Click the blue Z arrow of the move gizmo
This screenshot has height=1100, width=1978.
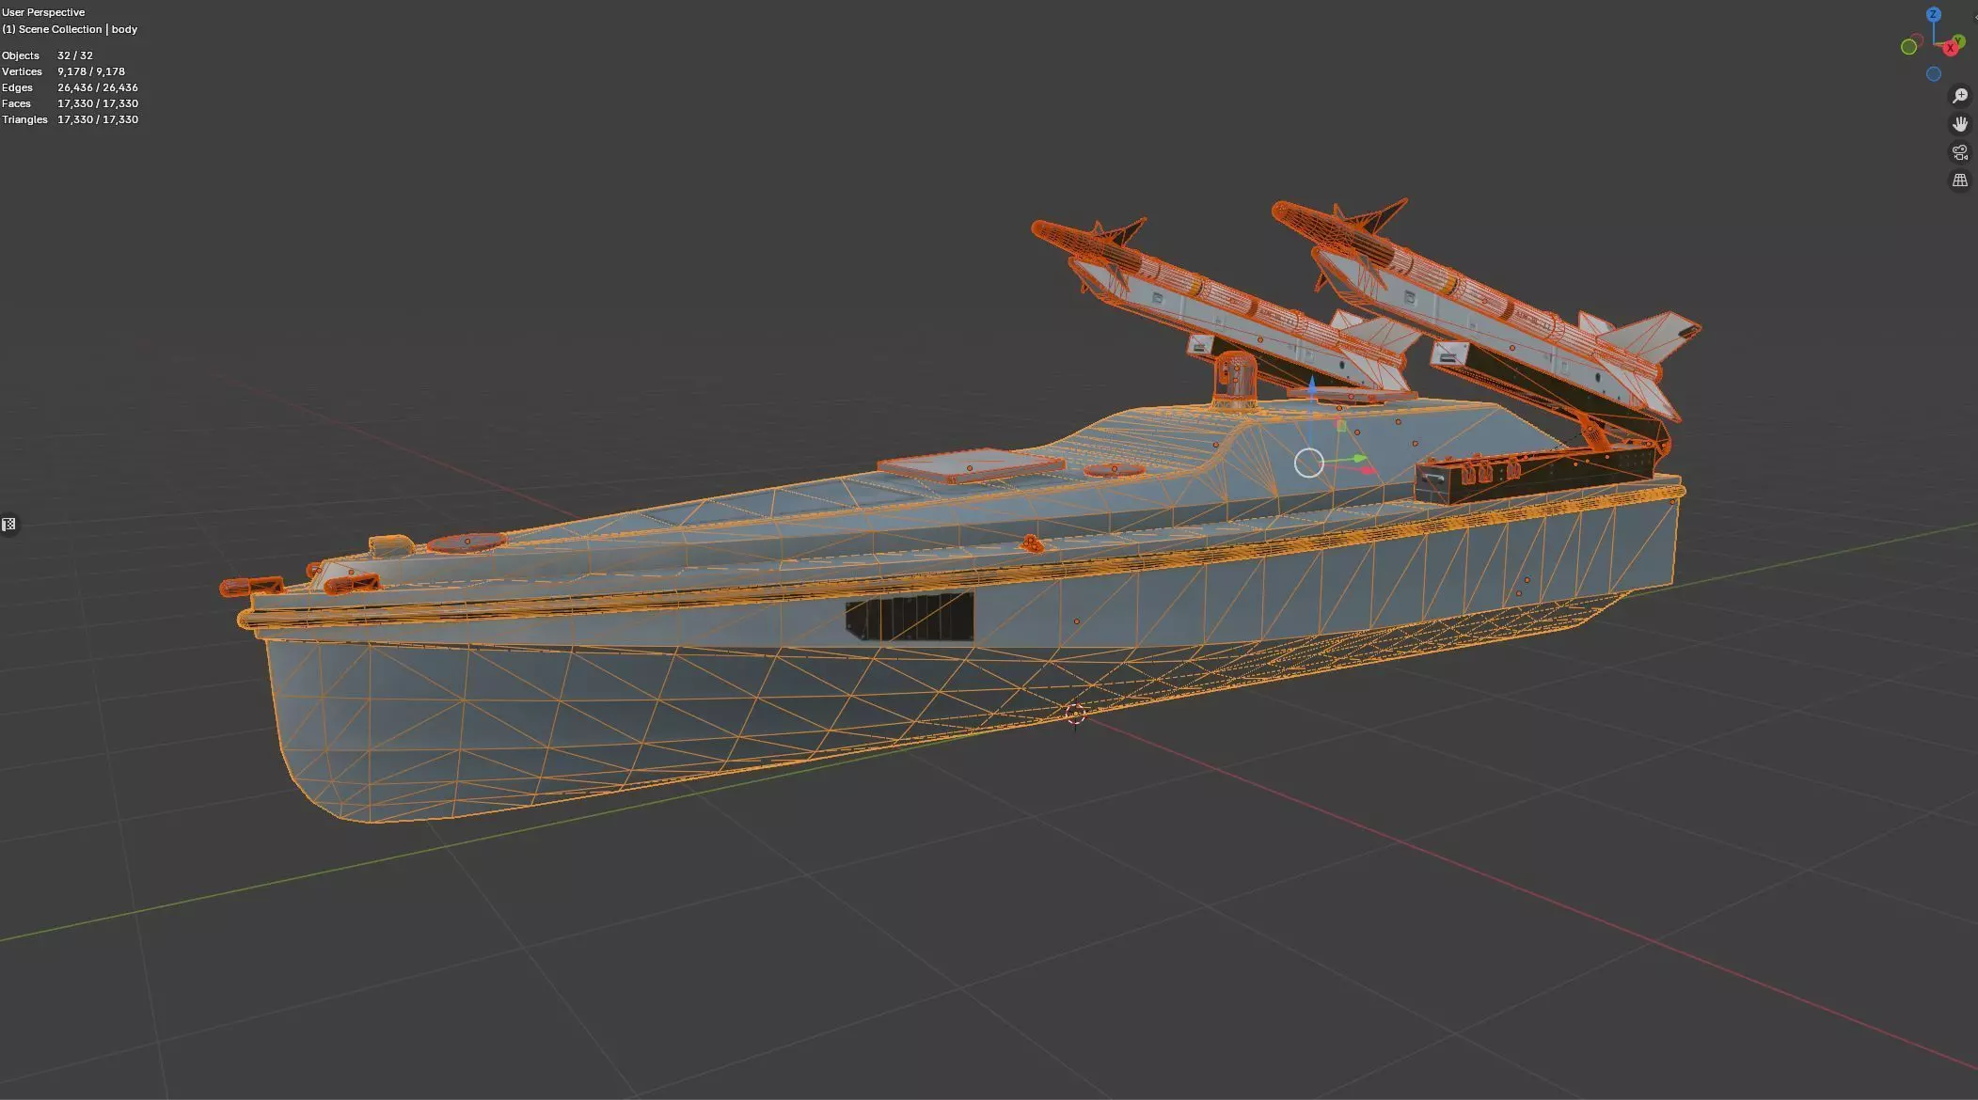tap(1312, 384)
